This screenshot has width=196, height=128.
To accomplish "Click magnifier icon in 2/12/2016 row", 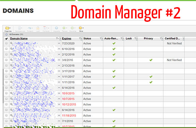I will [x=11, y=54].
